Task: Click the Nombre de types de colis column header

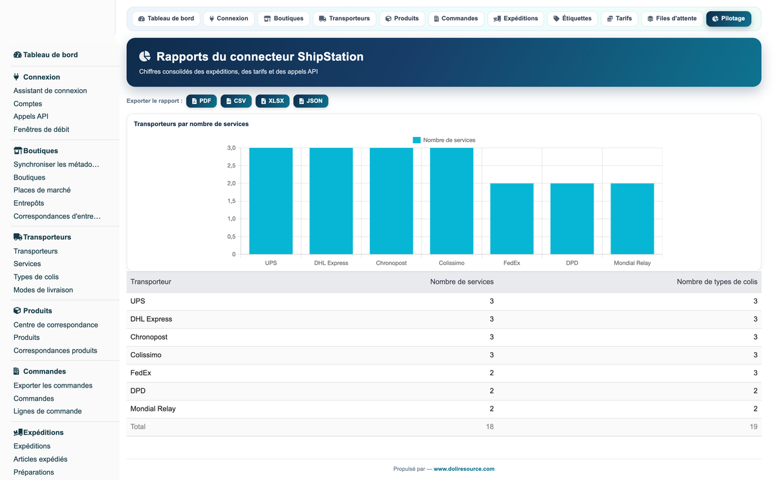Action: pyautogui.click(x=717, y=282)
